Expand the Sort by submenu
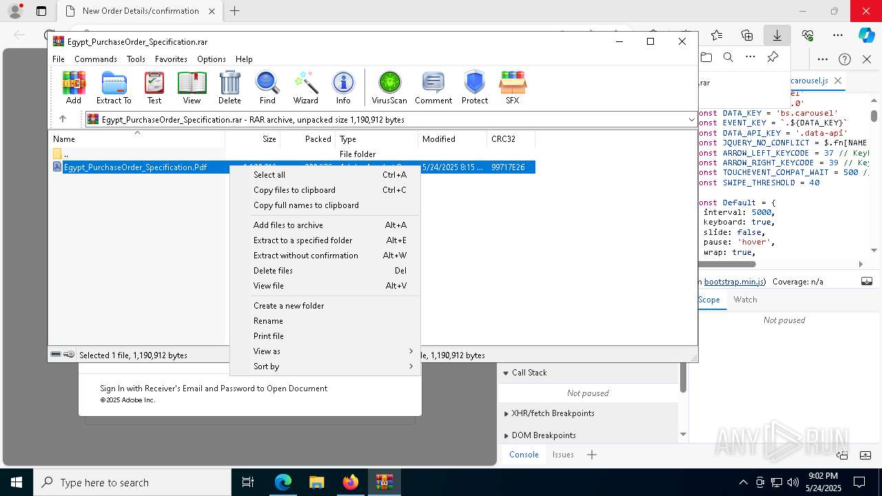The image size is (882, 496). [x=325, y=366]
